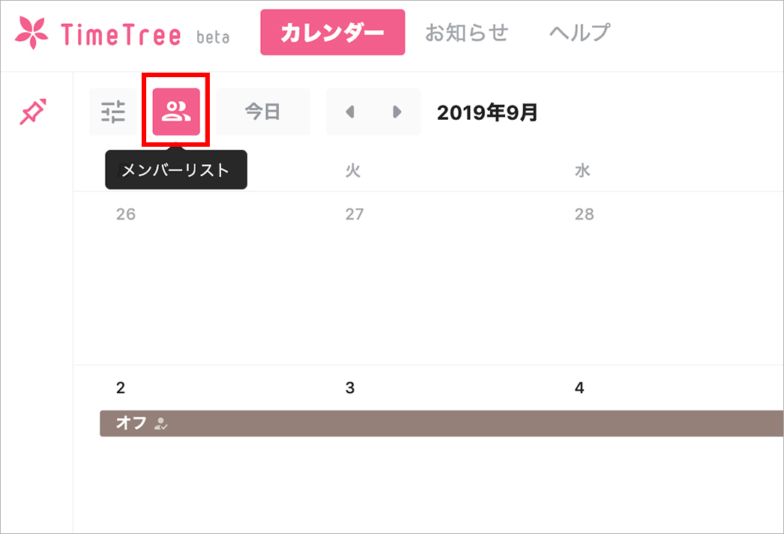Select the date 3 in the calendar

tap(350, 388)
